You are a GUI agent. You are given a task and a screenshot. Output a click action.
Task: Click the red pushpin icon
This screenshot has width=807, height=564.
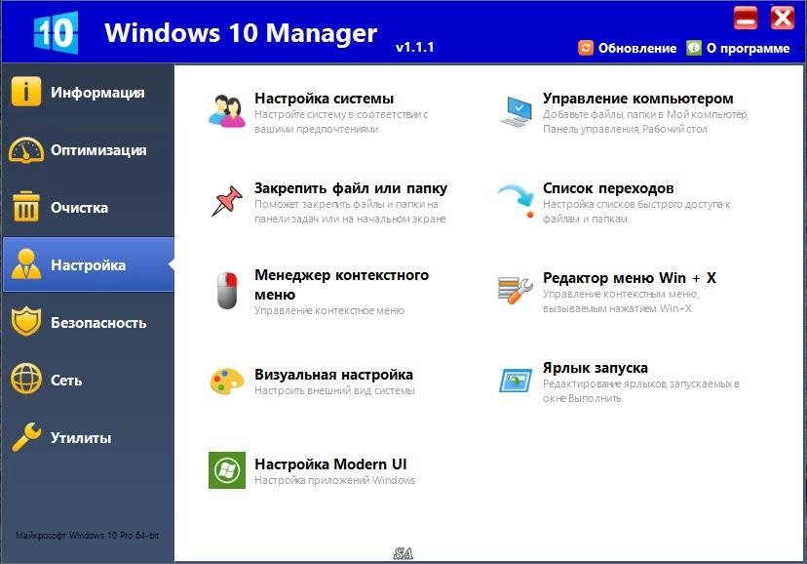pos(227,201)
